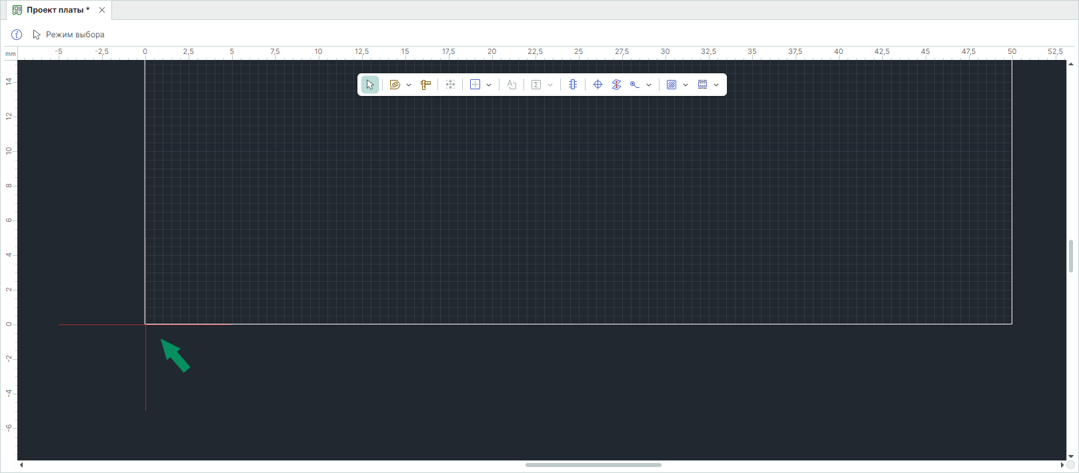This screenshot has width=1079, height=473.
Task: Expand the grid tool dropdown arrow
Action: (x=489, y=85)
